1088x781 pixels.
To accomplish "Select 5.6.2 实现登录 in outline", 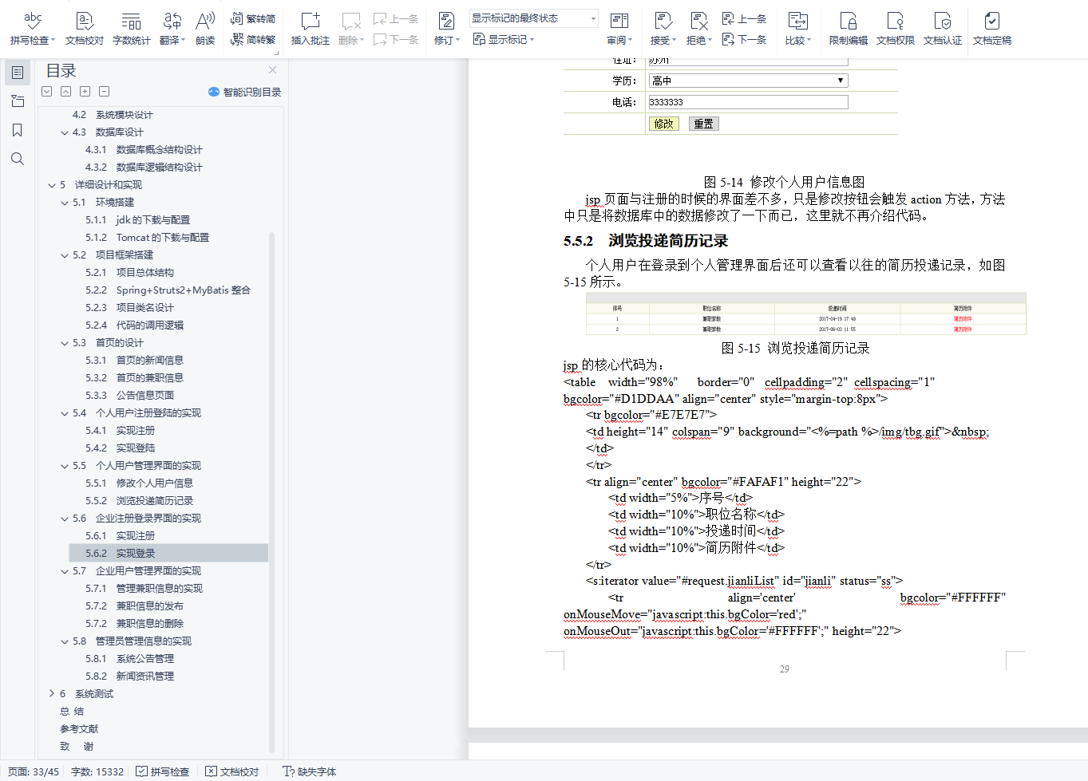I will click(168, 553).
